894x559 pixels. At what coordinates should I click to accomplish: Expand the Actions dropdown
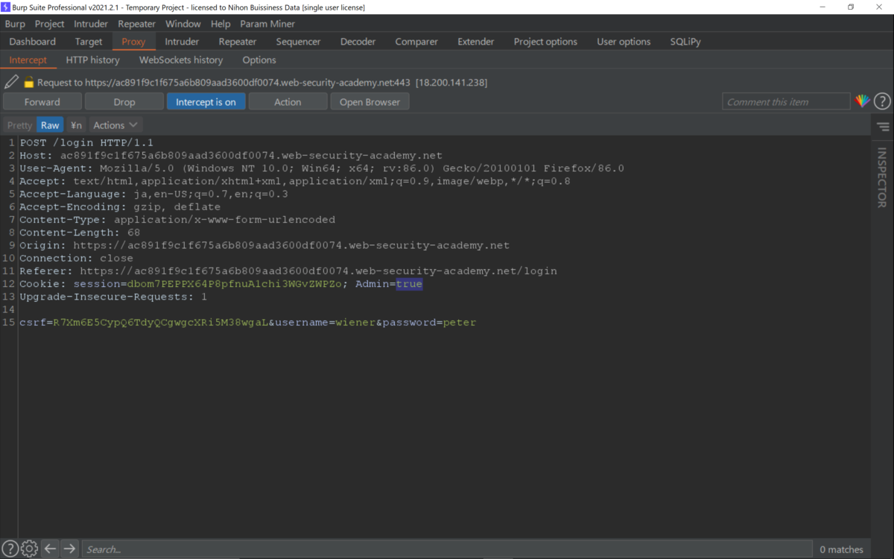click(115, 125)
